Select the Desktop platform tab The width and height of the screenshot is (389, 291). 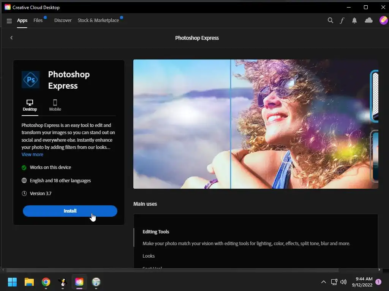[x=30, y=106]
